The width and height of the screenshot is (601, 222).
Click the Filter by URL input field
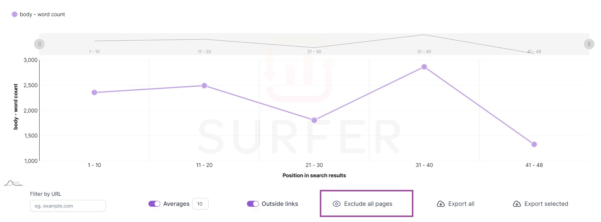[x=68, y=206]
